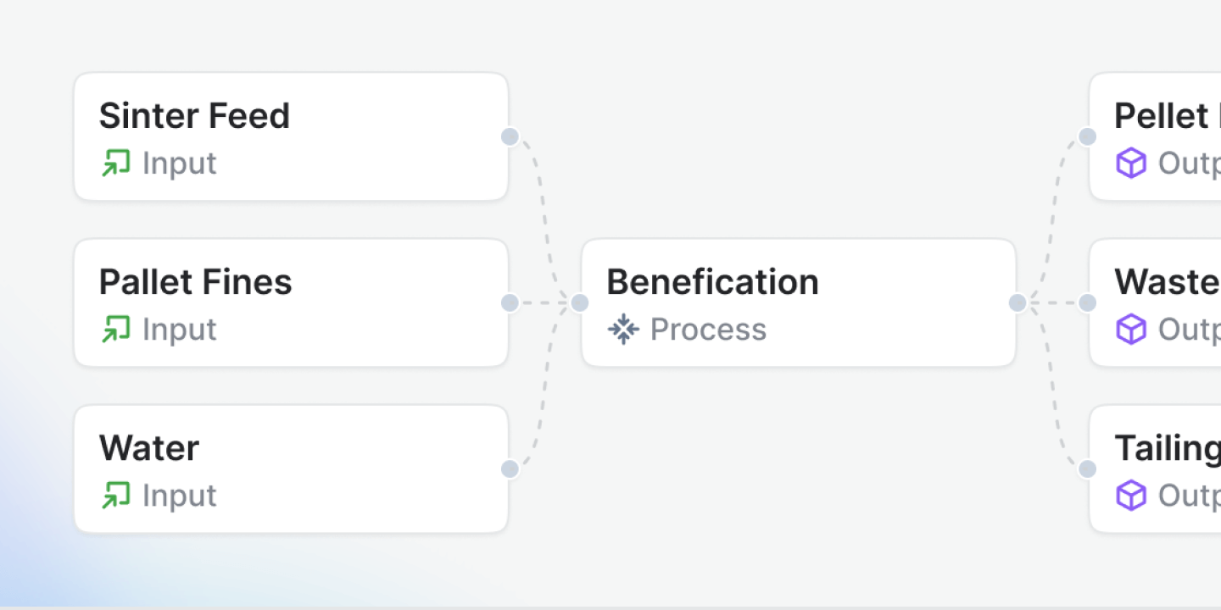
Task: Click the Pellet node's input connector dot
Action: [1087, 136]
